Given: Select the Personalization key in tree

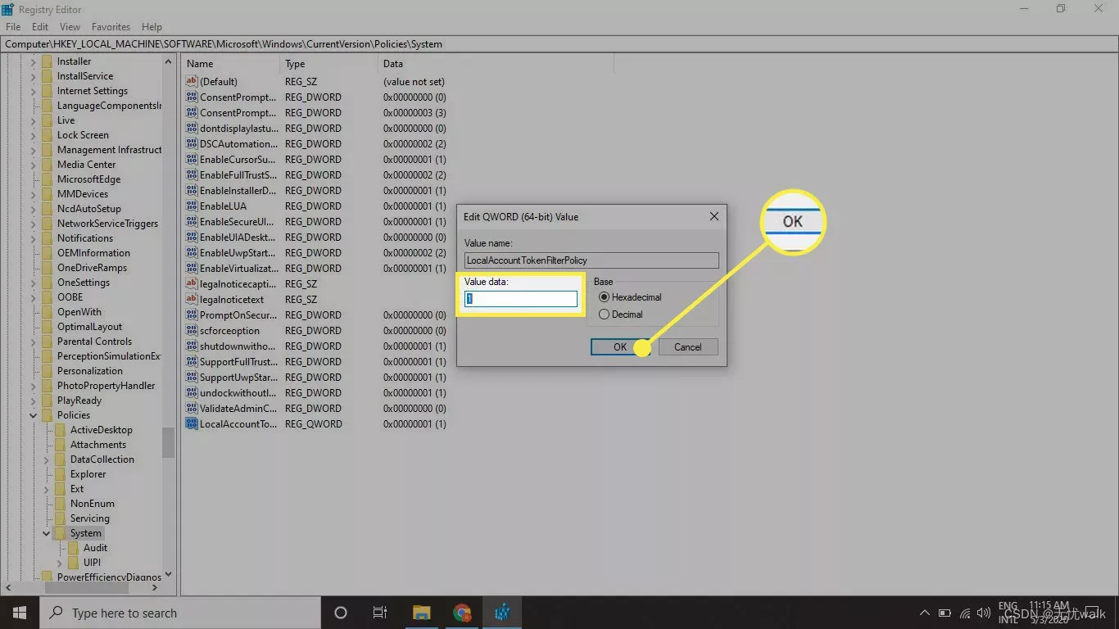Looking at the screenshot, I should pos(89,371).
